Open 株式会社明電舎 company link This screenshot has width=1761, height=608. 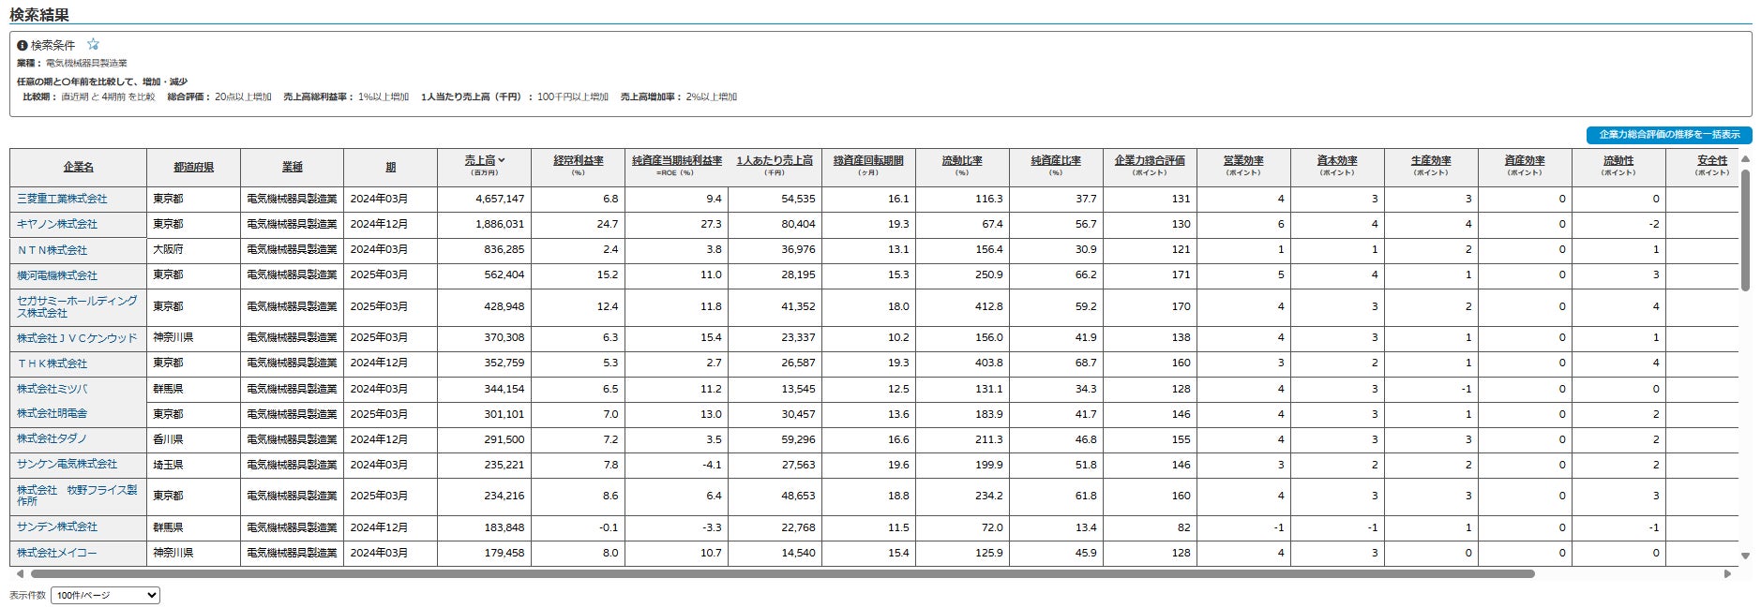53,413
